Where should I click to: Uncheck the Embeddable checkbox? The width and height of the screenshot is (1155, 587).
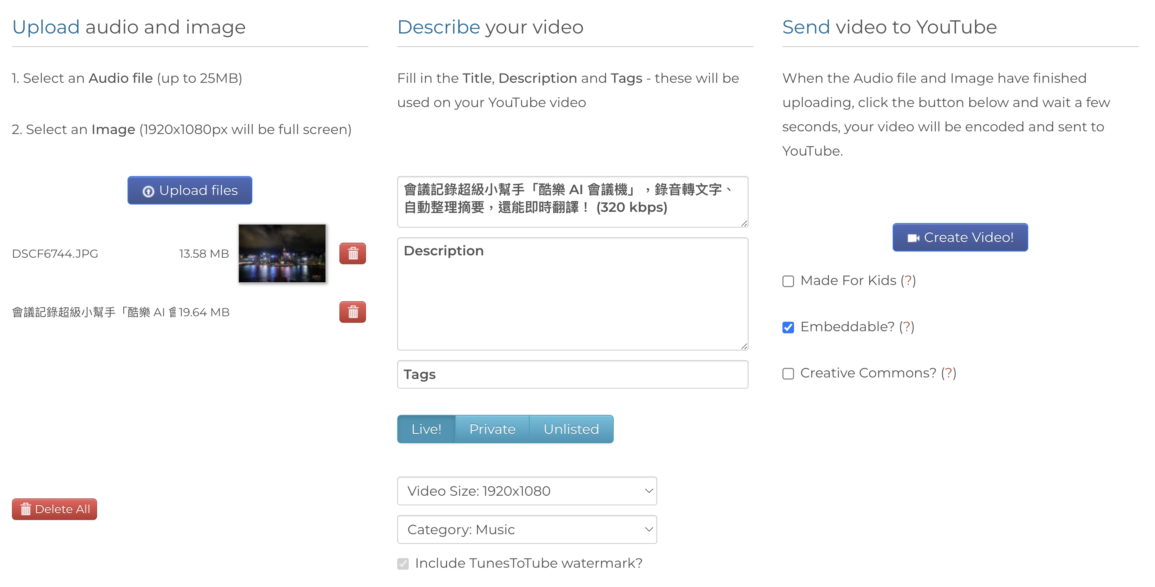point(788,327)
